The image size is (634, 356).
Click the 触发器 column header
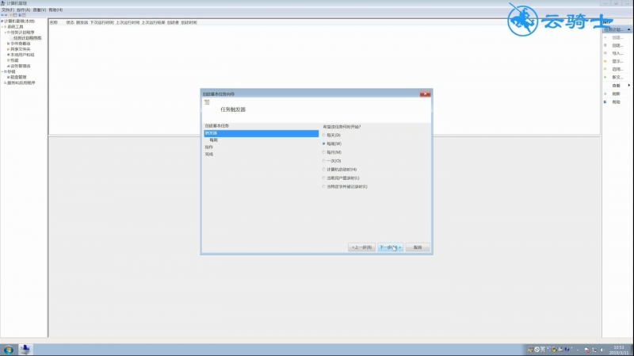[x=82, y=23]
